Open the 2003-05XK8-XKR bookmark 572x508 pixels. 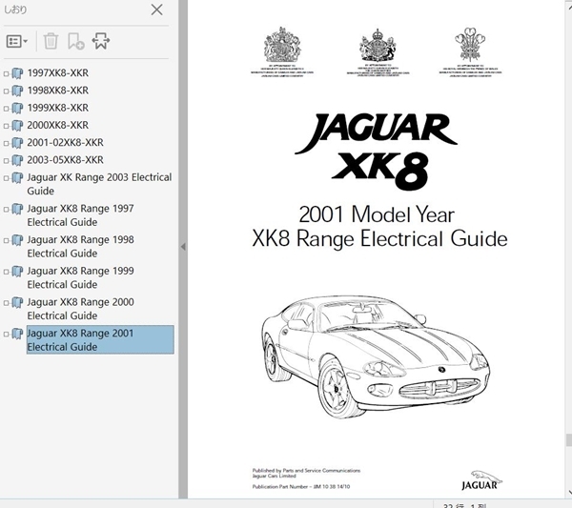(x=65, y=160)
